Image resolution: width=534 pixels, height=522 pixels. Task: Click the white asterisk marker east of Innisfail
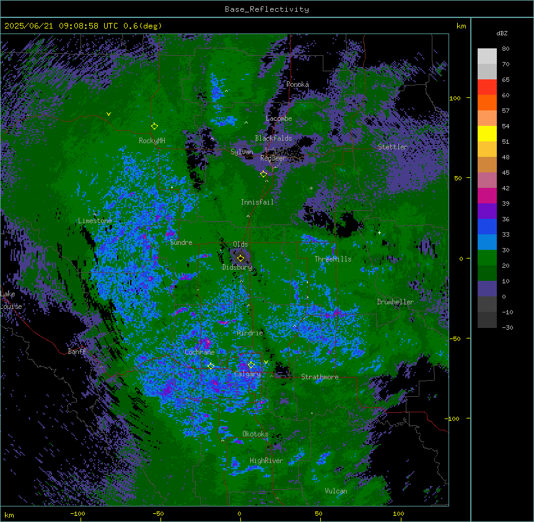point(311,188)
